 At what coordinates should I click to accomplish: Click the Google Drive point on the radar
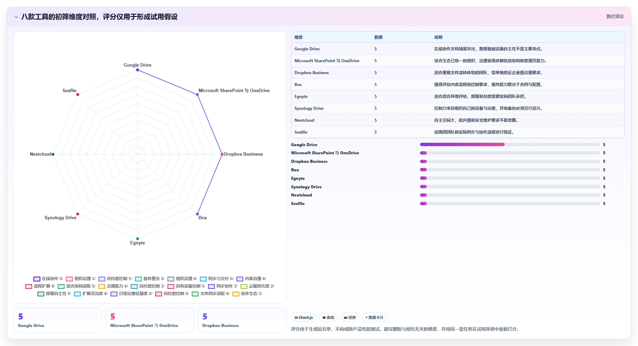click(137, 70)
